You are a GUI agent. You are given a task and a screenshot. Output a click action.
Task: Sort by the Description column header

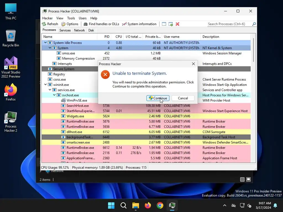(x=226, y=37)
